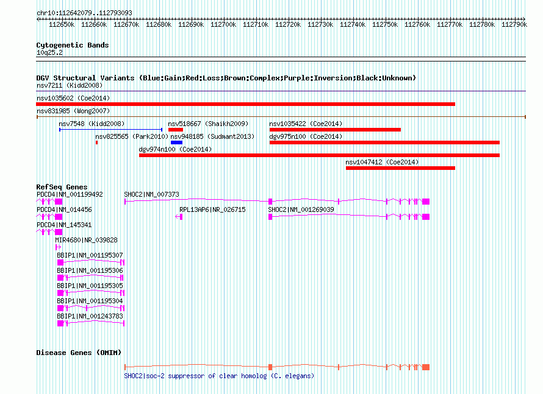Click the dgv974n100 (Coe2014) long red bar
Screen dimensions: 543x394
[x=319, y=155]
